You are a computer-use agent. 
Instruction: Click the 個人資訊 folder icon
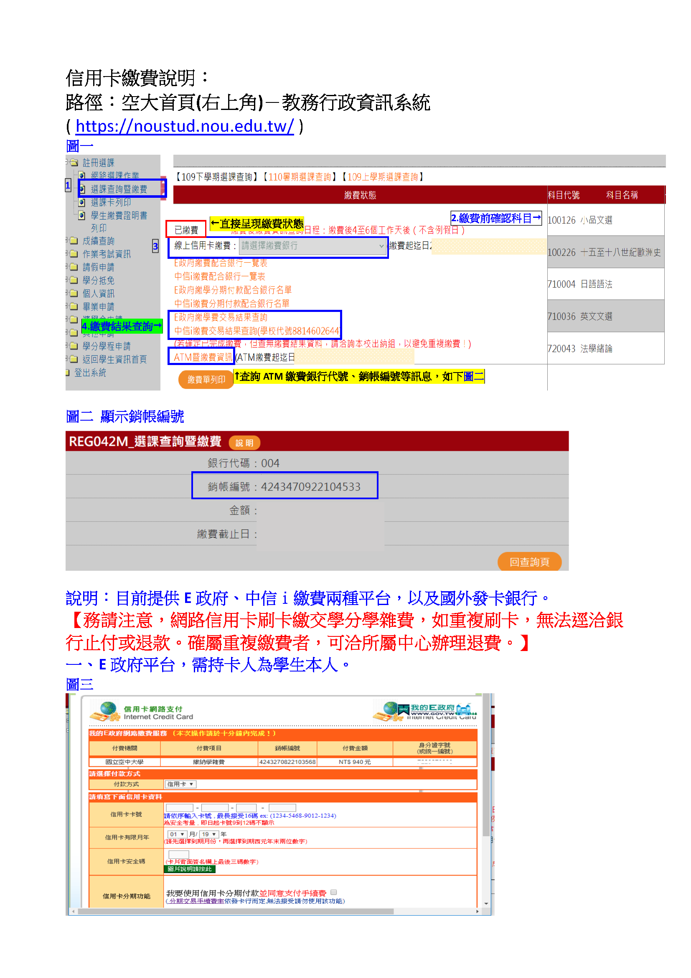(74, 294)
